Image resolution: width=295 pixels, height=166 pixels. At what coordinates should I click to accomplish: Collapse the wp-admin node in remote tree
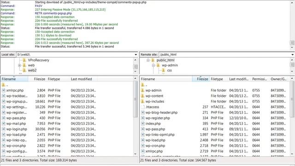pyautogui.click(x=153, y=65)
